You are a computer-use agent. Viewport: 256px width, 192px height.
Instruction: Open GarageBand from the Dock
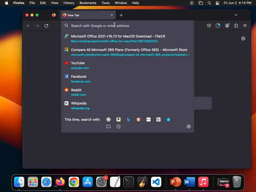click(x=142, y=182)
